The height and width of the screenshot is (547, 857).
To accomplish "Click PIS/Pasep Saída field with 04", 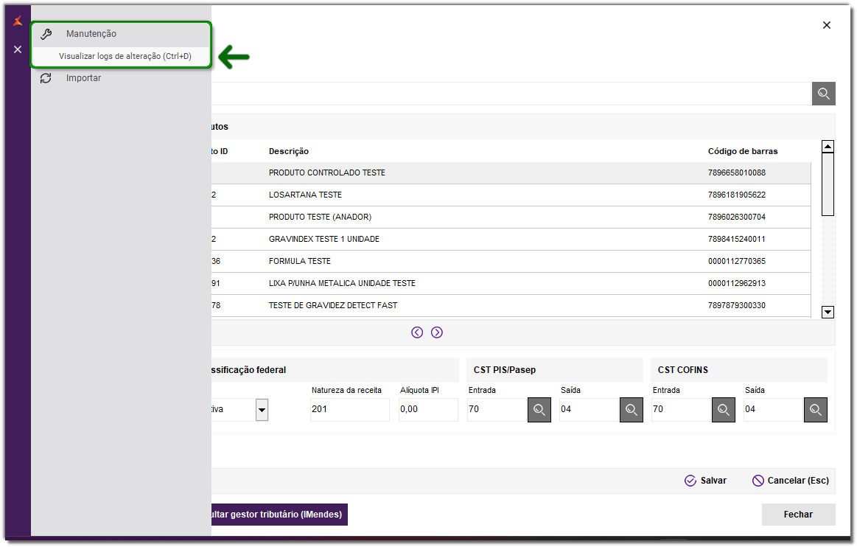I will [x=590, y=410].
